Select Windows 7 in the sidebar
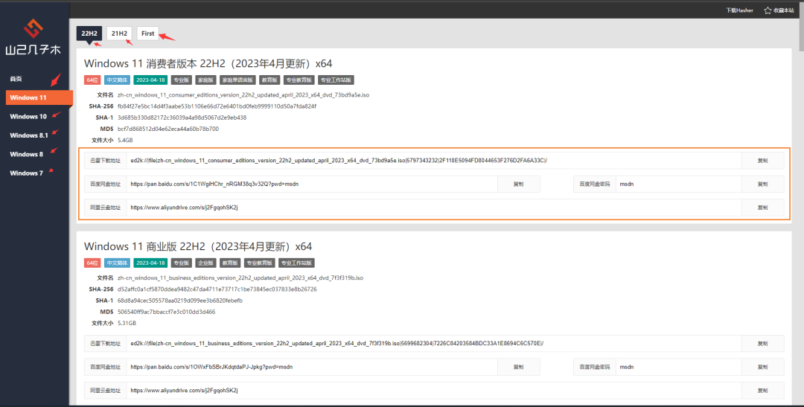 coord(27,173)
